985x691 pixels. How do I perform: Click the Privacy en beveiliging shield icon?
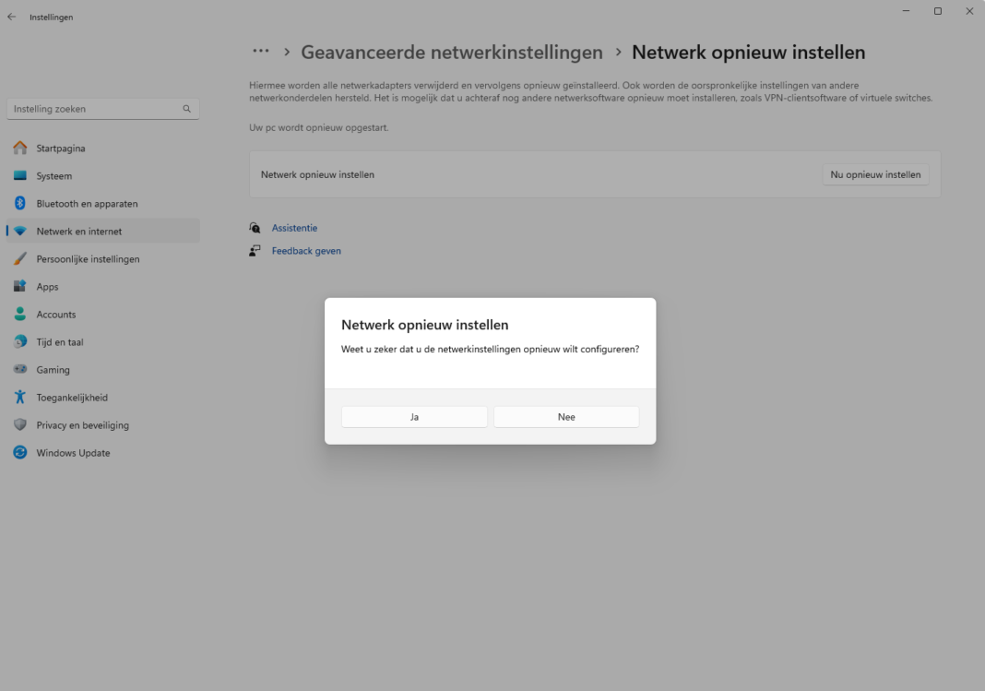(20, 424)
